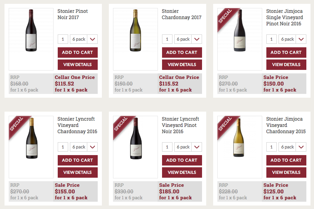Viewport: 314px width, 209px height.
Task: Select quantity field for Jimjoca Vineyard Chardonnay 2015
Action: (271, 147)
